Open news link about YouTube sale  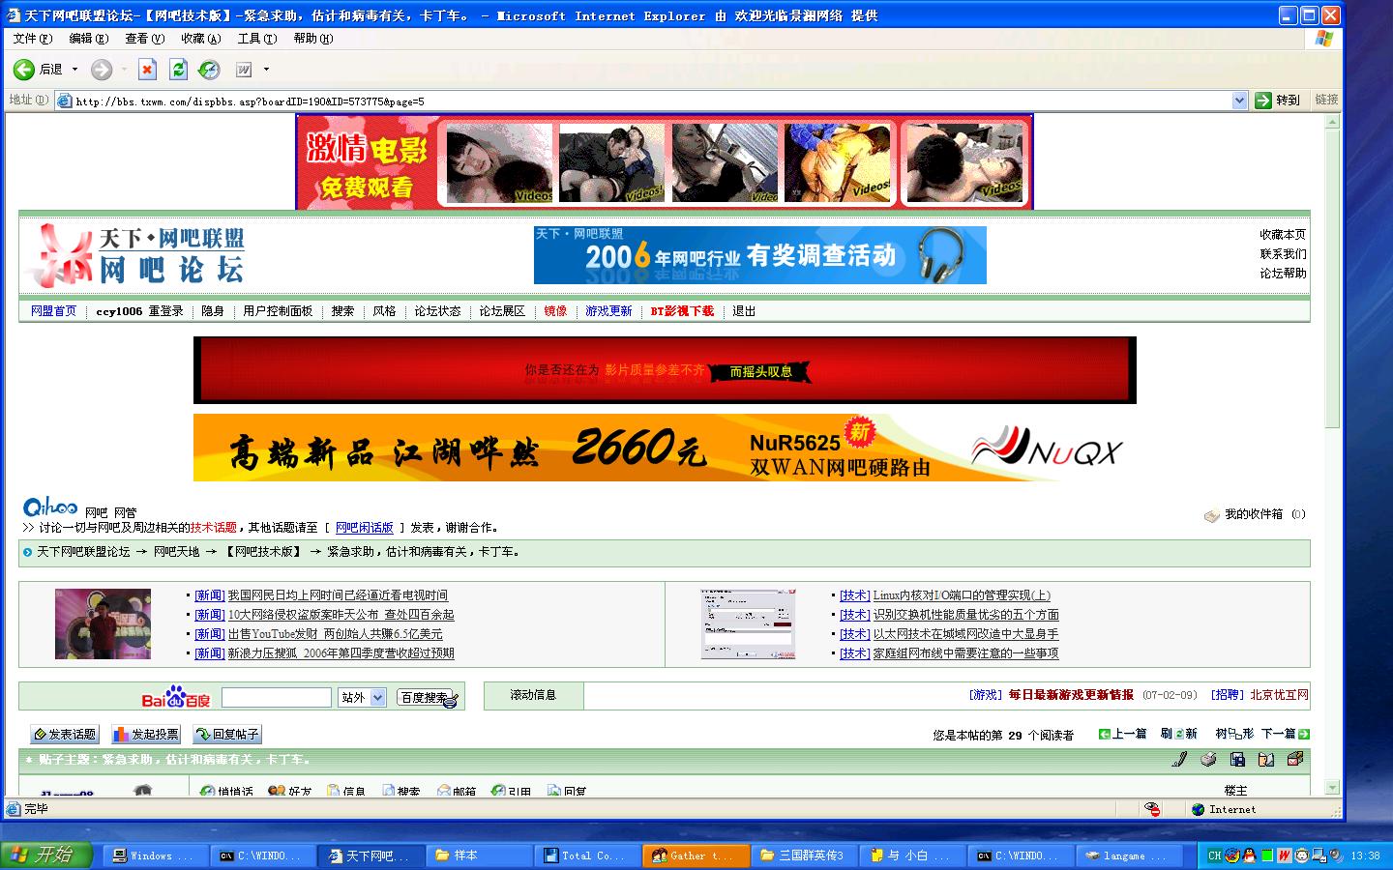pyautogui.click(x=335, y=634)
